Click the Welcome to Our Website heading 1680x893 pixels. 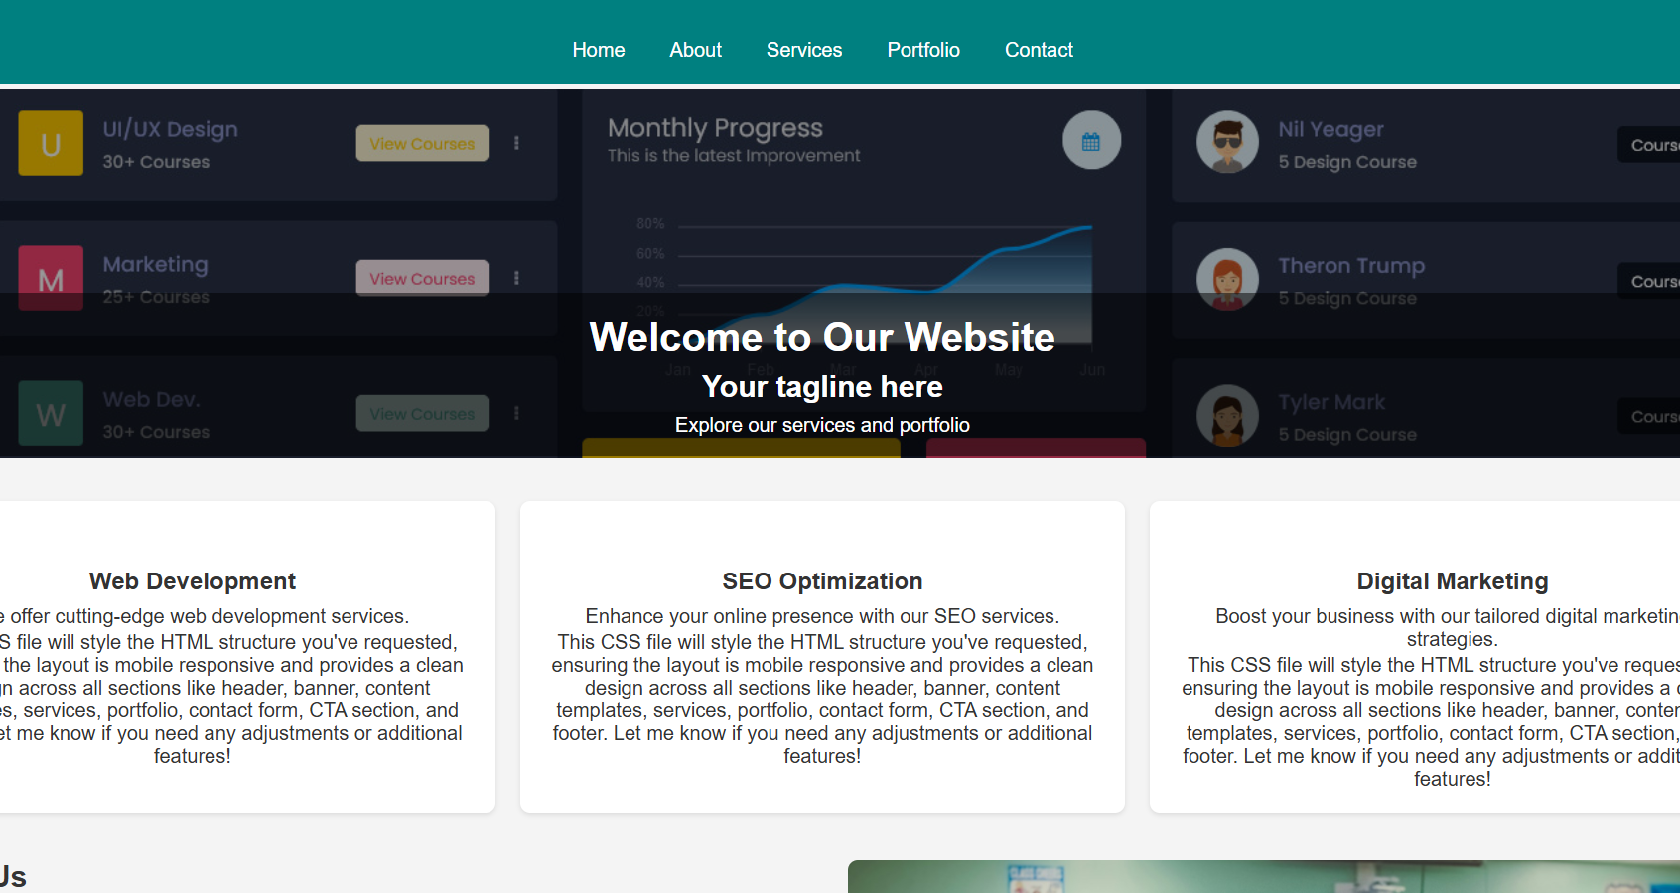[x=822, y=337]
